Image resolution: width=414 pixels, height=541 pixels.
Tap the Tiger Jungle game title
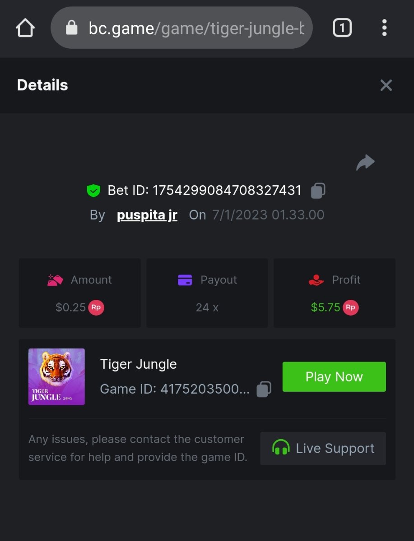click(x=138, y=364)
